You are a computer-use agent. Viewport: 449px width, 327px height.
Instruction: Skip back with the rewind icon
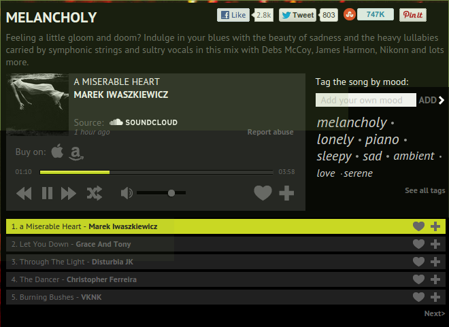24,193
